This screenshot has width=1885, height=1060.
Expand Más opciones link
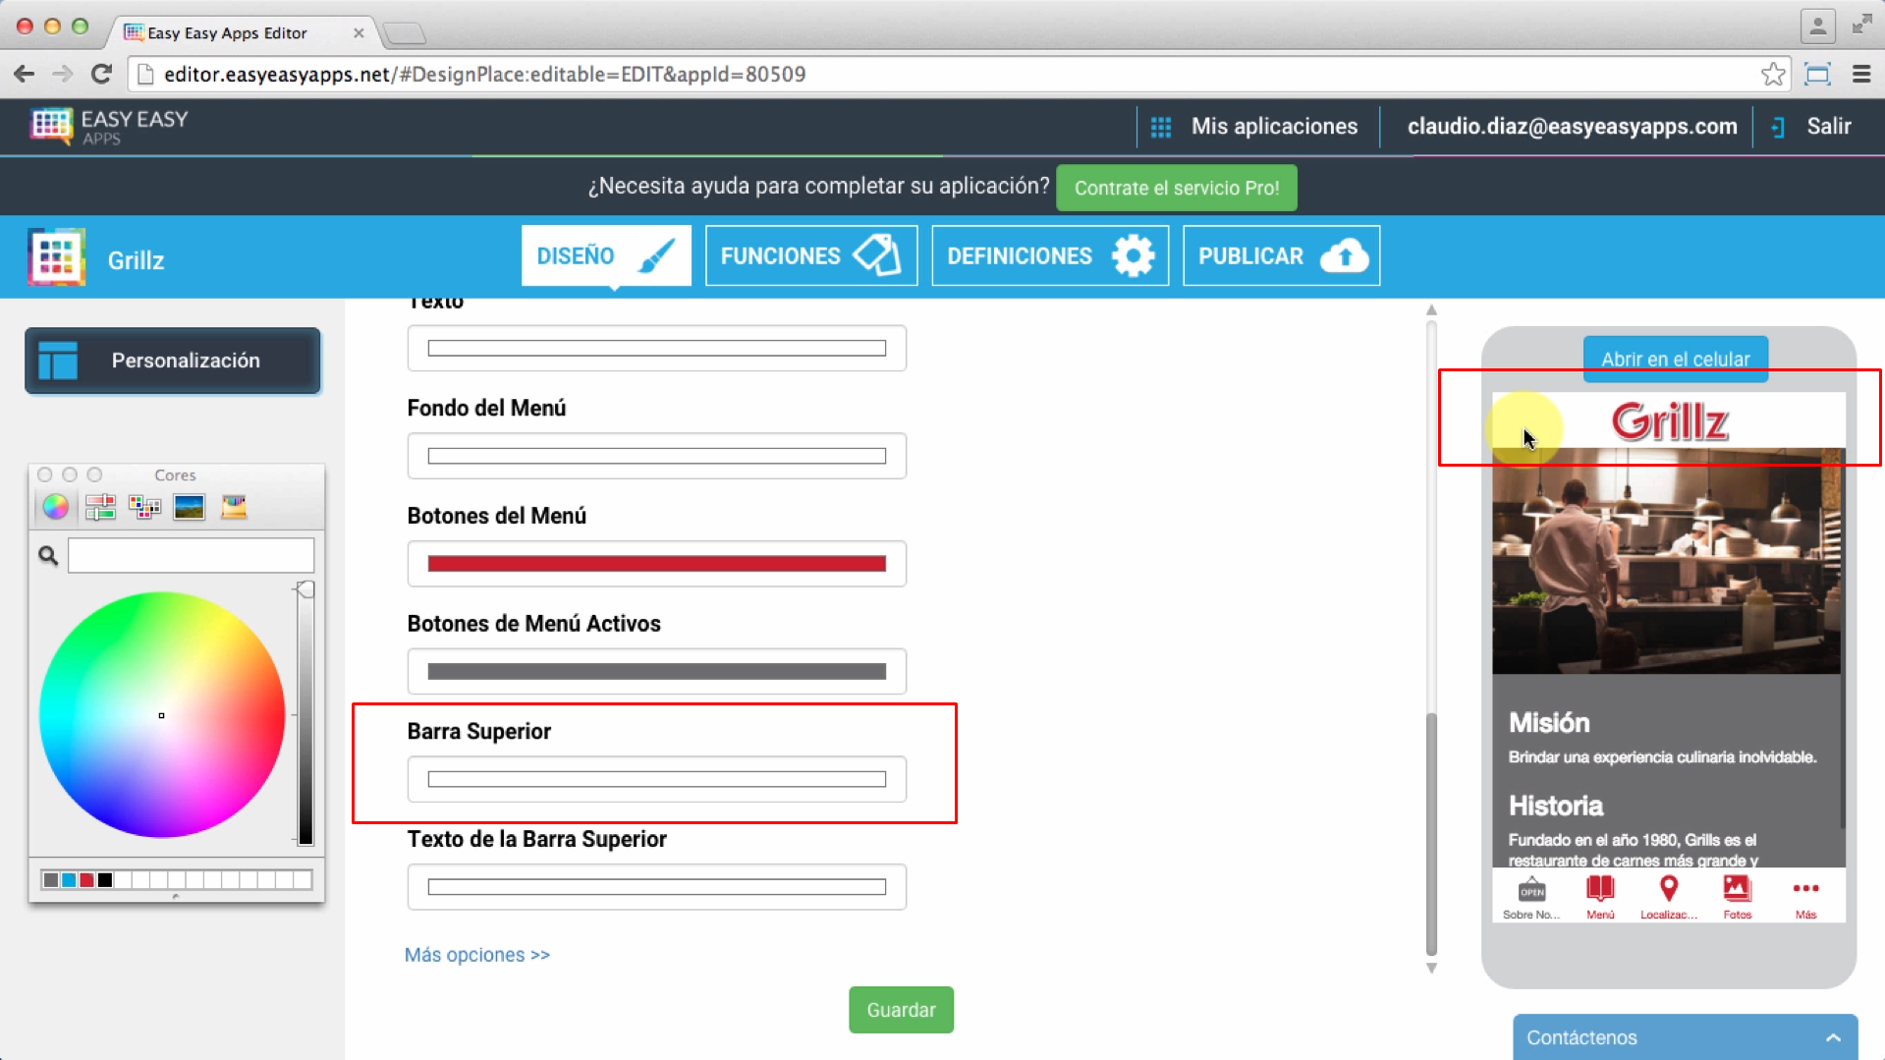(x=477, y=955)
